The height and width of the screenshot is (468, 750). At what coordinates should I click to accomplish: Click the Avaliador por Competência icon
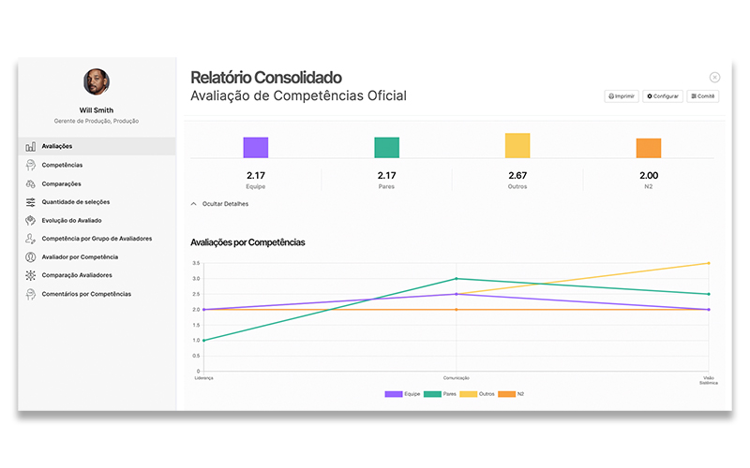coord(31,256)
